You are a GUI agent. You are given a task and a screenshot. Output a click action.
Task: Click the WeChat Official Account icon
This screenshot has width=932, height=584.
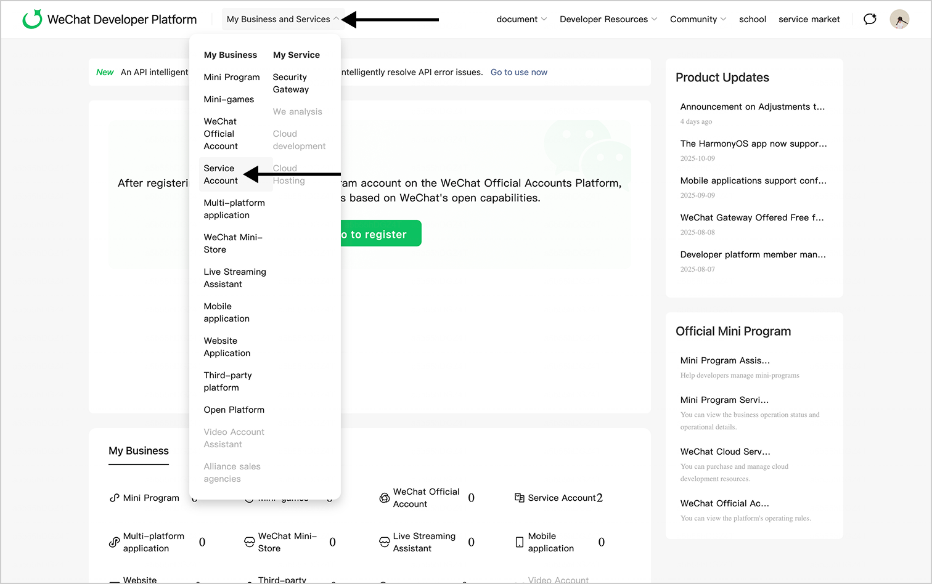(x=384, y=498)
